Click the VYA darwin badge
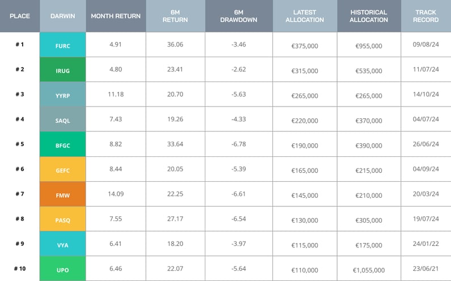 (63, 244)
